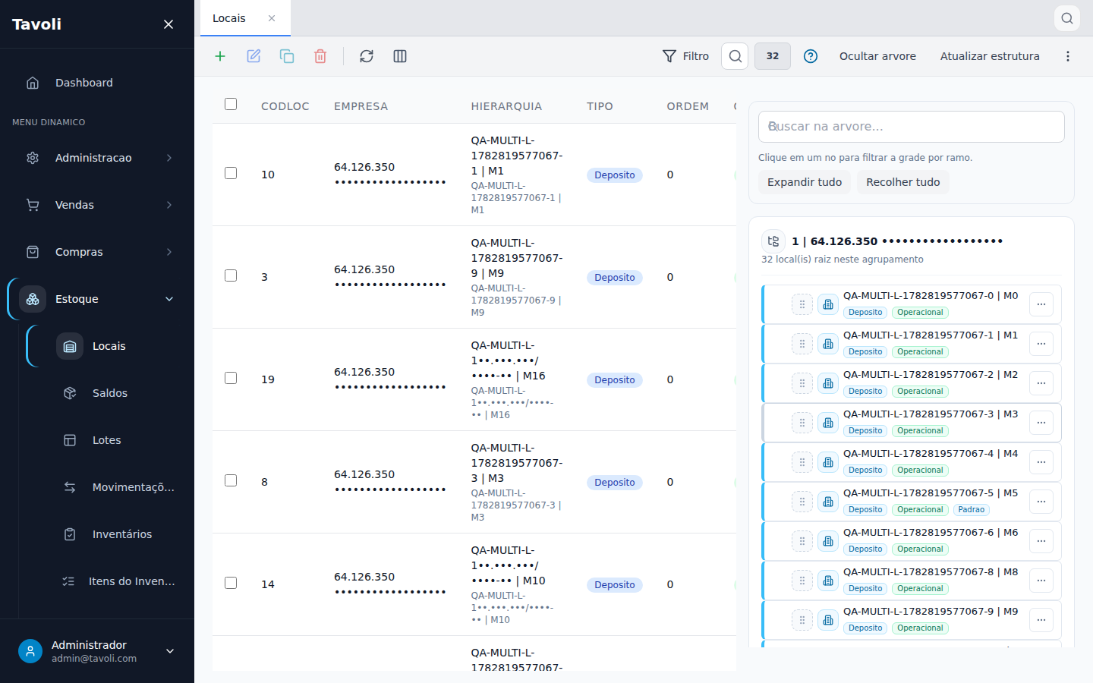Click the tree grouping icon beside 1 | 64.126.350
1093x683 pixels.
click(773, 241)
